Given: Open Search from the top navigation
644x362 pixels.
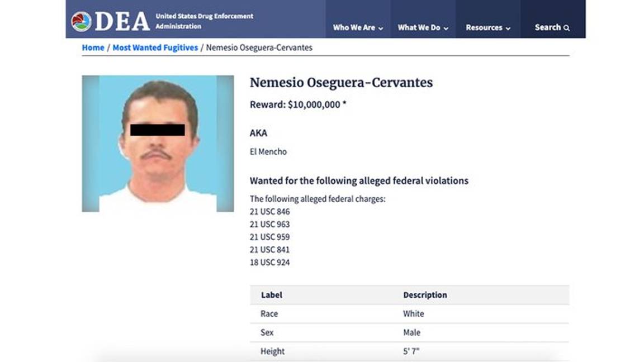Looking at the screenshot, I should point(548,27).
